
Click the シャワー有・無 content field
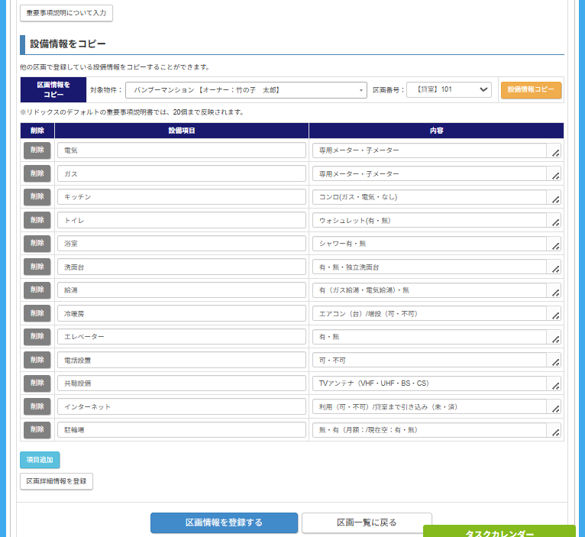point(429,244)
